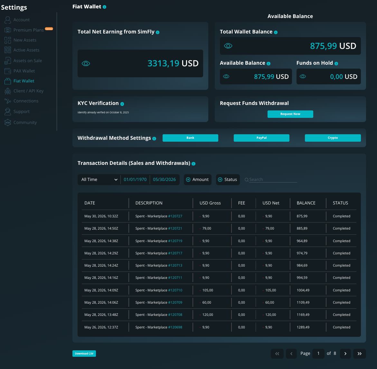Go to the previous transactions page

[291, 354]
